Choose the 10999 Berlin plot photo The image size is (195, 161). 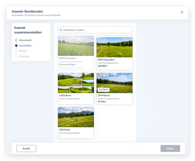click(115, 83)
